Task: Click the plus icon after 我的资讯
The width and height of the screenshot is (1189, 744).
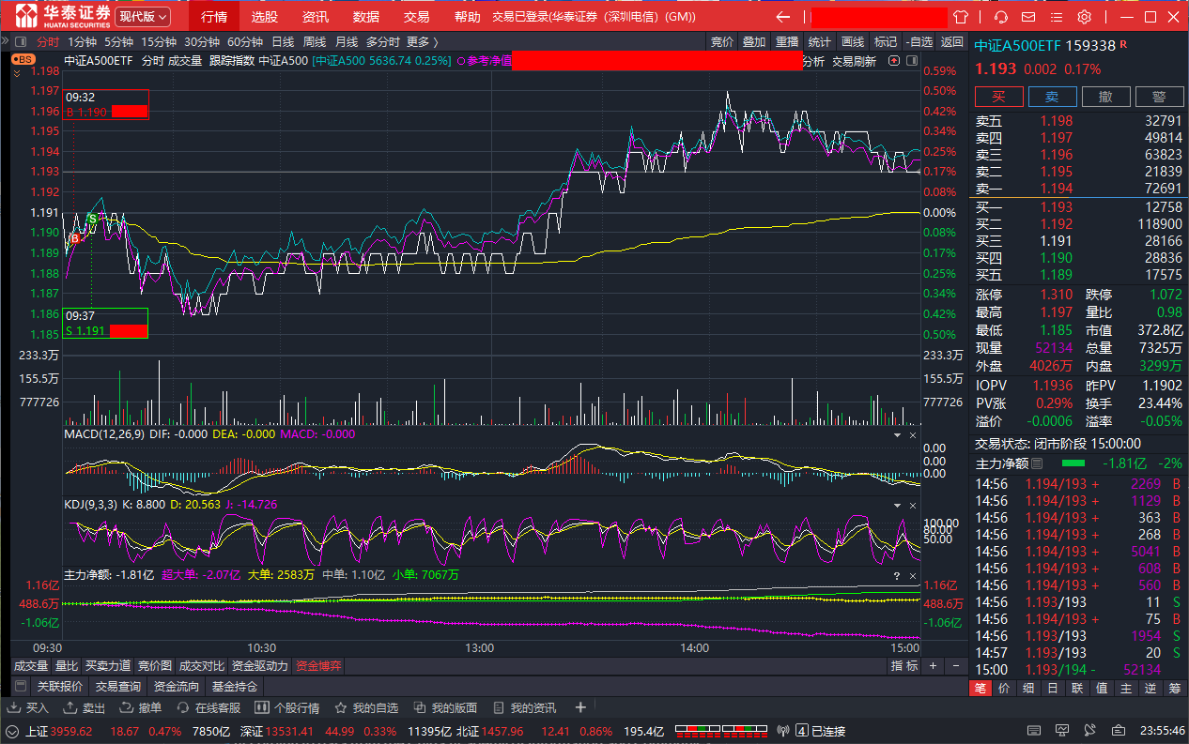Action: click(x=580, y=707)
